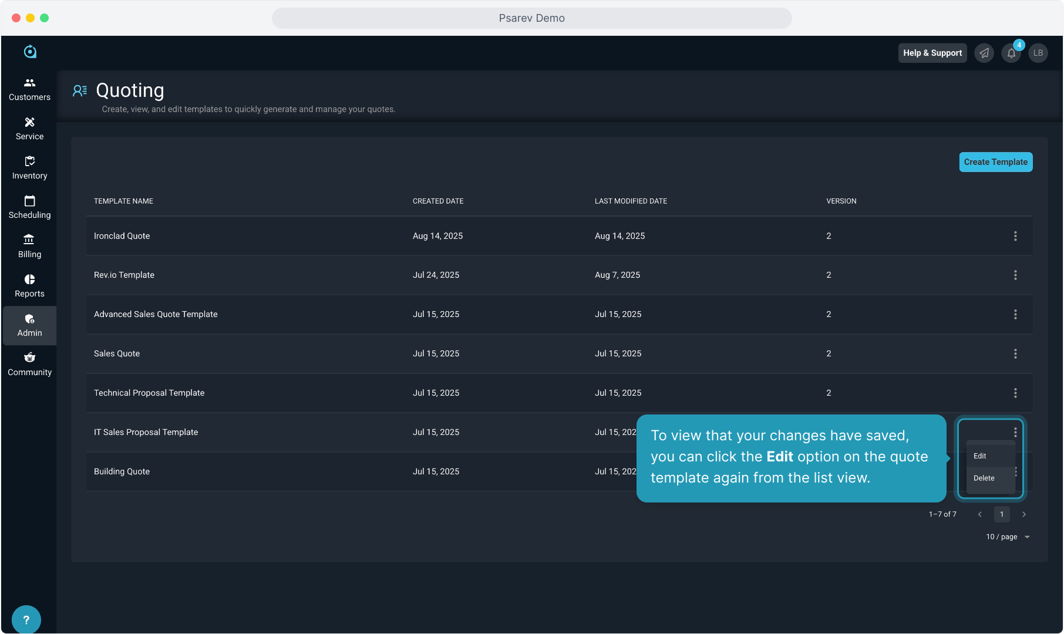Viewport: 1064px width, 634px height.
Task: Expand the 10 / page size dropdown
Action: pyautogui.click(x=1008, y=537)
